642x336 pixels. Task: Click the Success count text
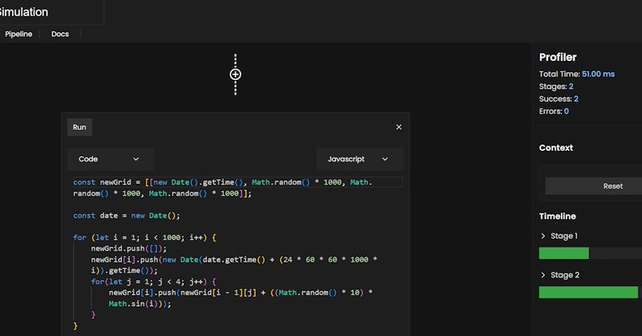tap(559, 99)
